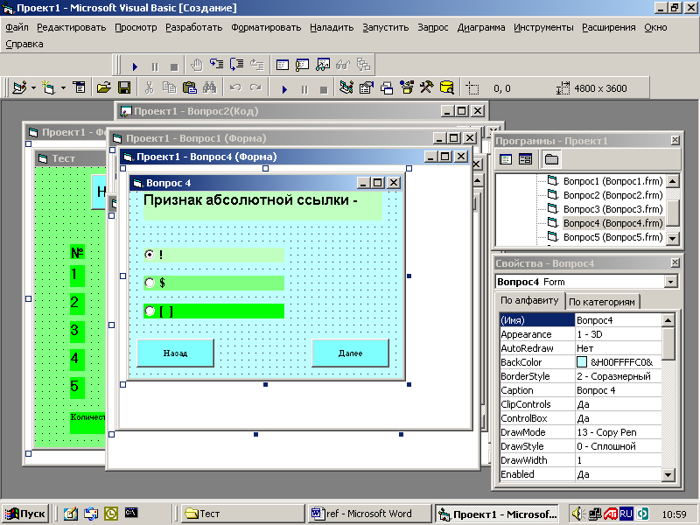This screenshot has height=525, width=700.
Task: Click the Назад button on the form
Action: pos(175,353)
